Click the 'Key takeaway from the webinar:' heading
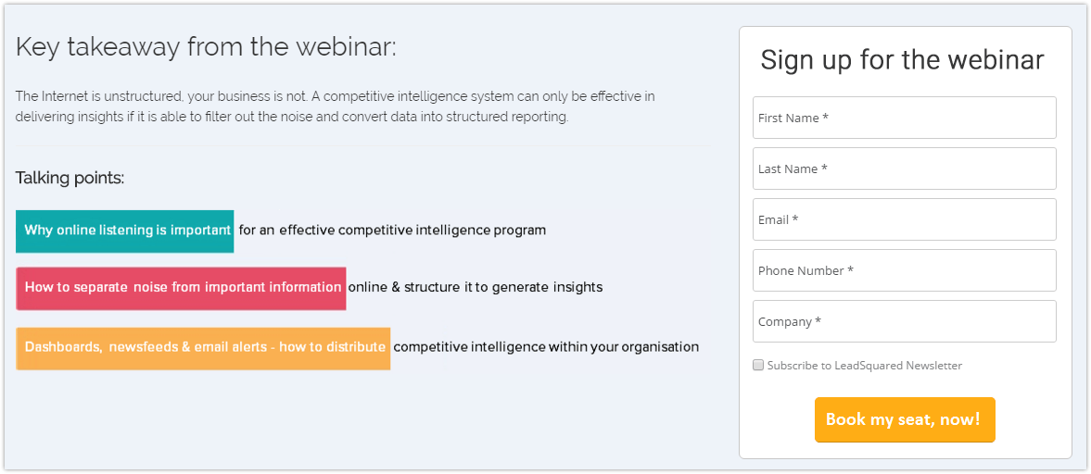 pyautogui.click(x=205, y=47)
